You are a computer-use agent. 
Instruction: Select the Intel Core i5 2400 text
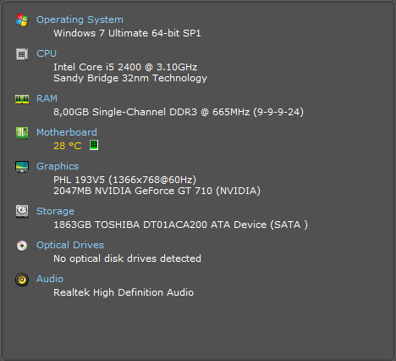point(97,67)
